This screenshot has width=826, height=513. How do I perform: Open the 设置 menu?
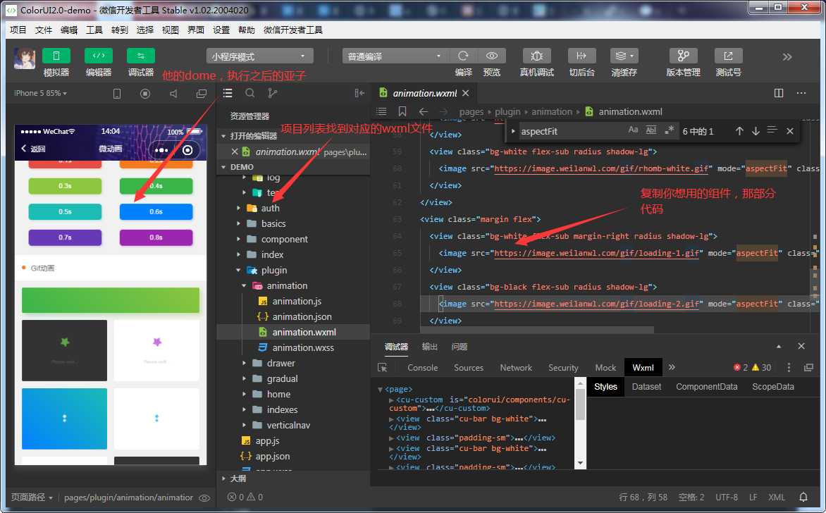221,30
